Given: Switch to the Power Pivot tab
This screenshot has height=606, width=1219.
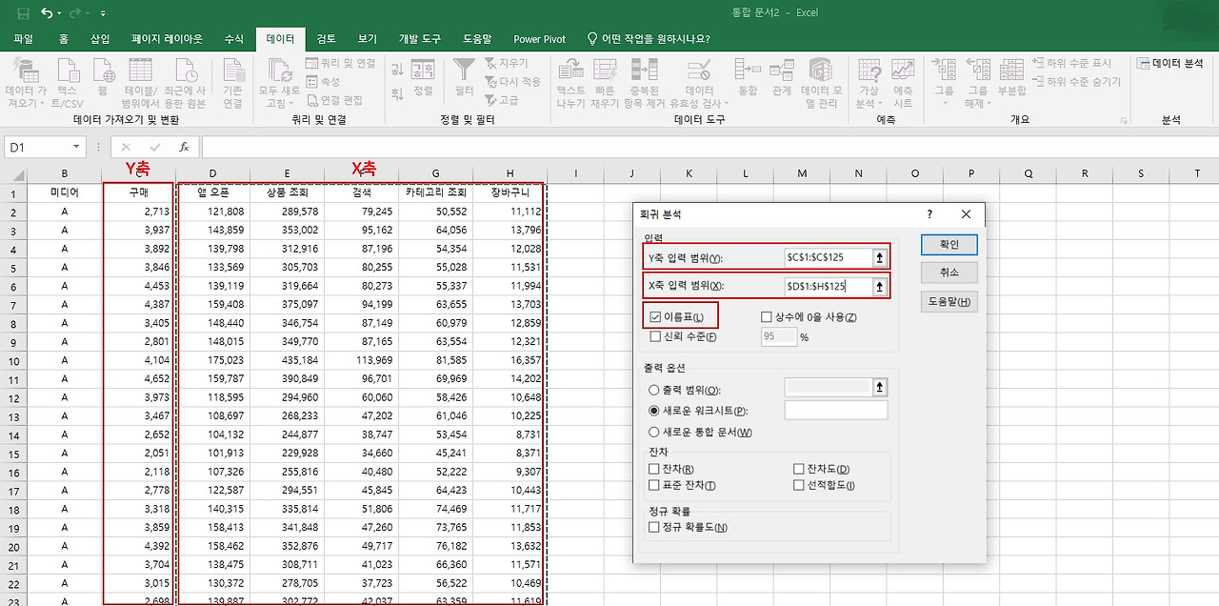Looking at the screenshot, I should 540,39.
